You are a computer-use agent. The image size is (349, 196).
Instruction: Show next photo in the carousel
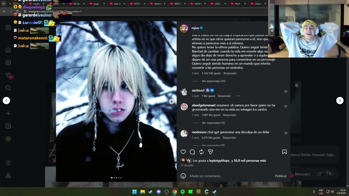(171, 101)
